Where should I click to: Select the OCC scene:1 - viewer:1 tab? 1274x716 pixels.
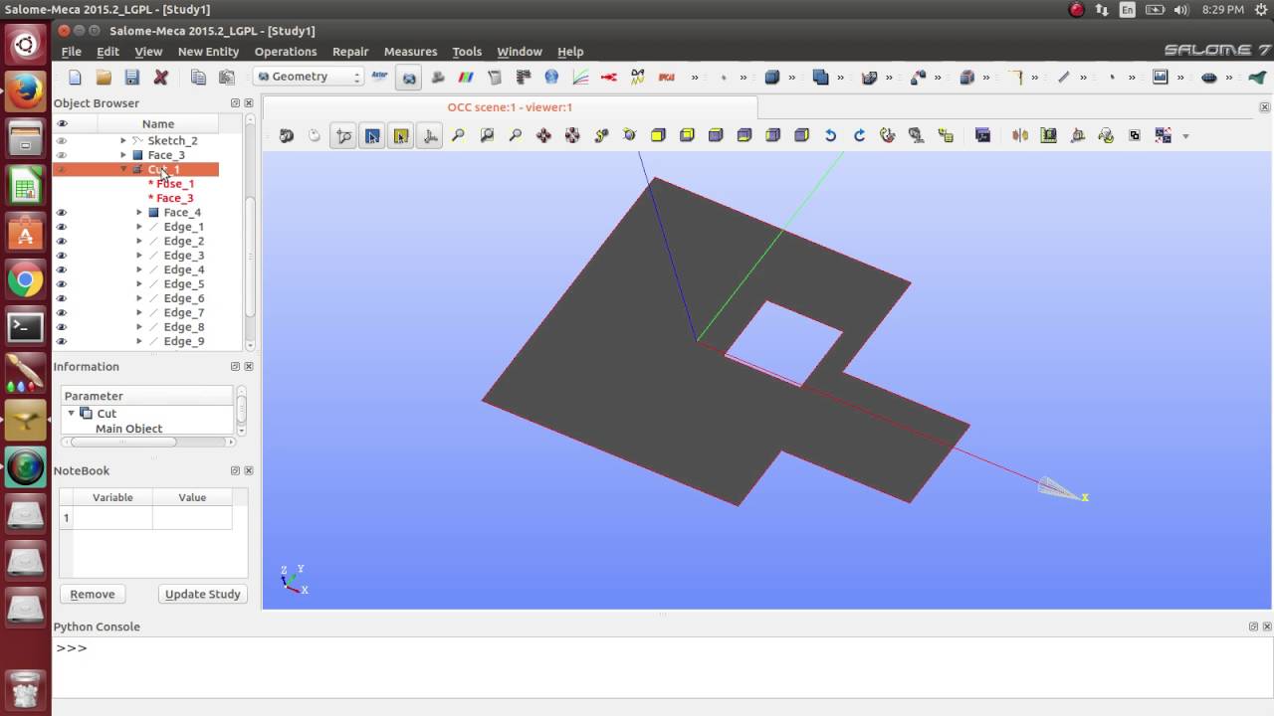(x=510, y=107)
